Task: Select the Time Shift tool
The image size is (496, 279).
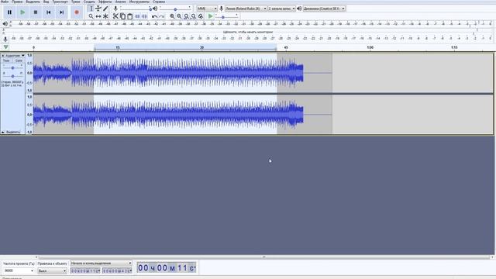Action: pos(98,16)
